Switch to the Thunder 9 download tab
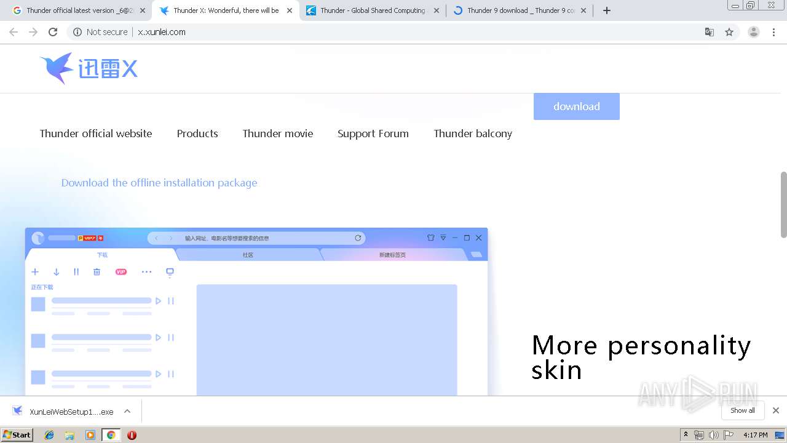Screen dimensions: 787x443 tap(520, 10)
